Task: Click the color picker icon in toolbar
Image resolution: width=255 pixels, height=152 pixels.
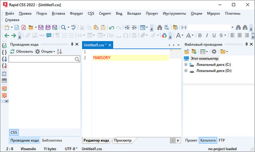Action: [x=164, y=35]
